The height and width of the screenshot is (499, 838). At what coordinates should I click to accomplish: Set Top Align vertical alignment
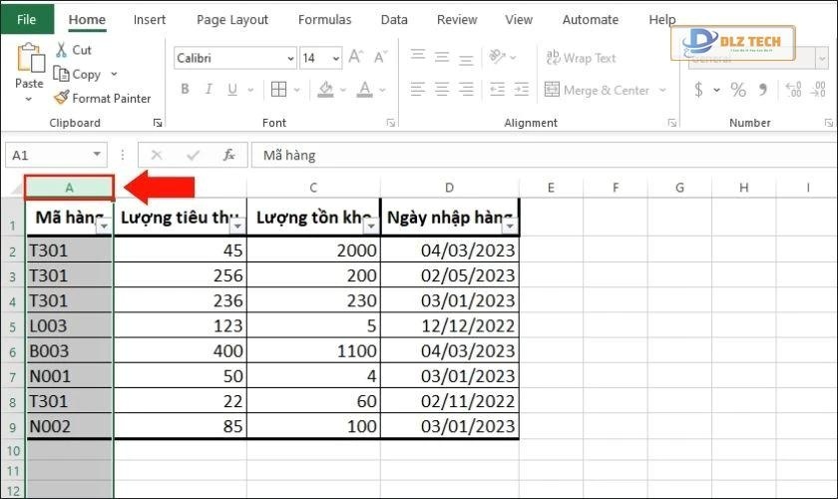tap(418, 56)
